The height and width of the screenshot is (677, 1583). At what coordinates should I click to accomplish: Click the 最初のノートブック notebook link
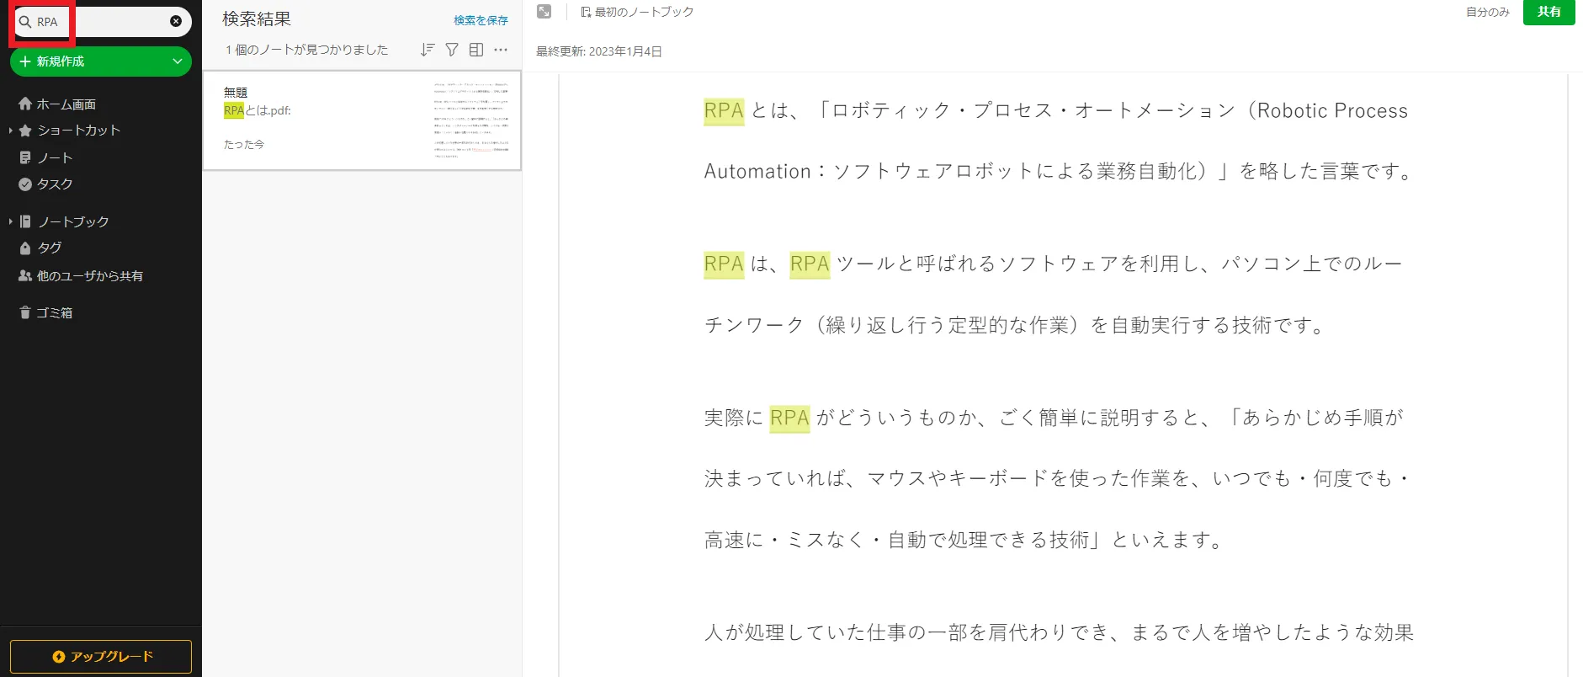(x=645, y=12)
